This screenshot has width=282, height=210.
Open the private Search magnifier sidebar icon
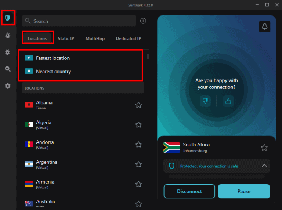8,69
